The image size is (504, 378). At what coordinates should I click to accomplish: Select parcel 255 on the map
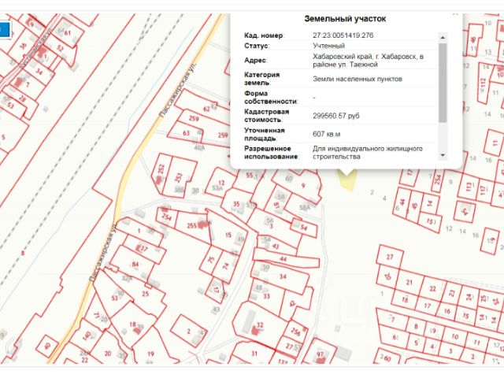point(192,226)
